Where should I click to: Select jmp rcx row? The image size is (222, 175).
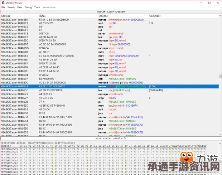tap(110, 113)
